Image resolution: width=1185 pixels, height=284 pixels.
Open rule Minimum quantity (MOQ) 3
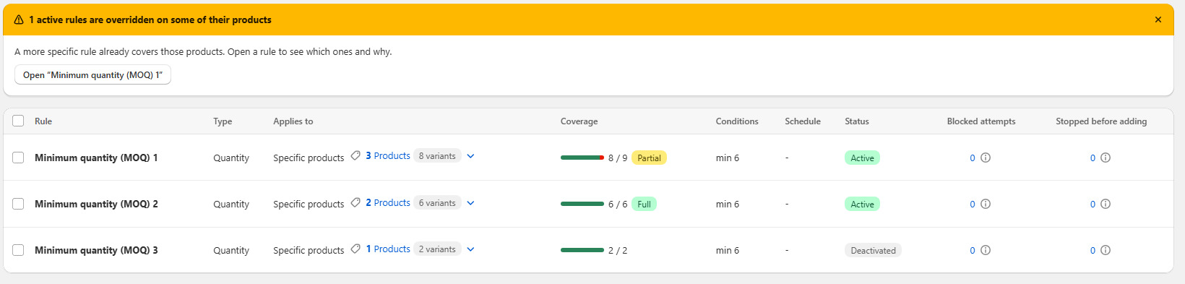[x=96, y=250]
